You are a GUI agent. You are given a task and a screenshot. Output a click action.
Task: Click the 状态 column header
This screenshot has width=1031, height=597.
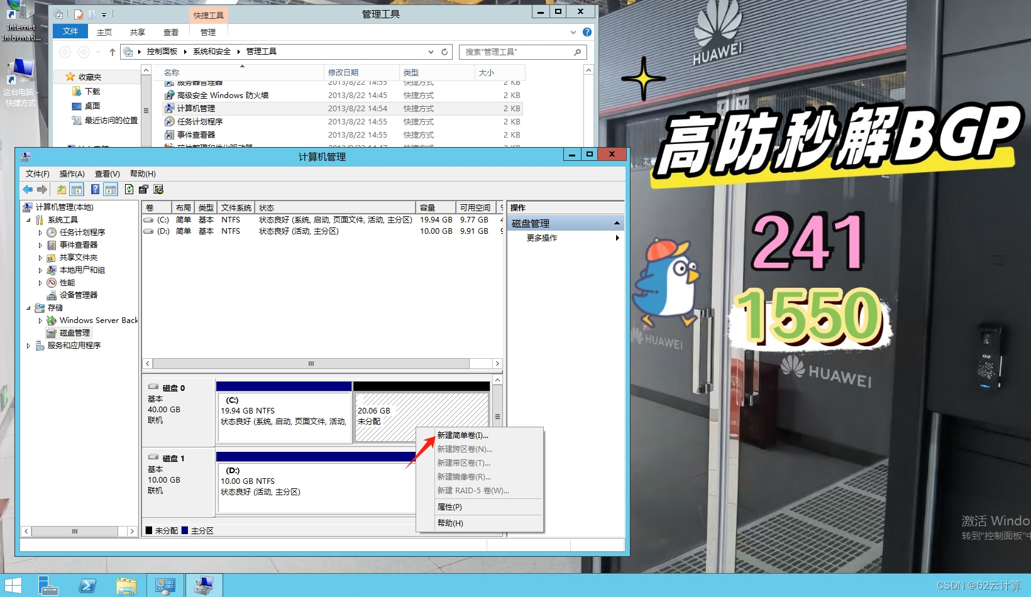click(336, 207)
